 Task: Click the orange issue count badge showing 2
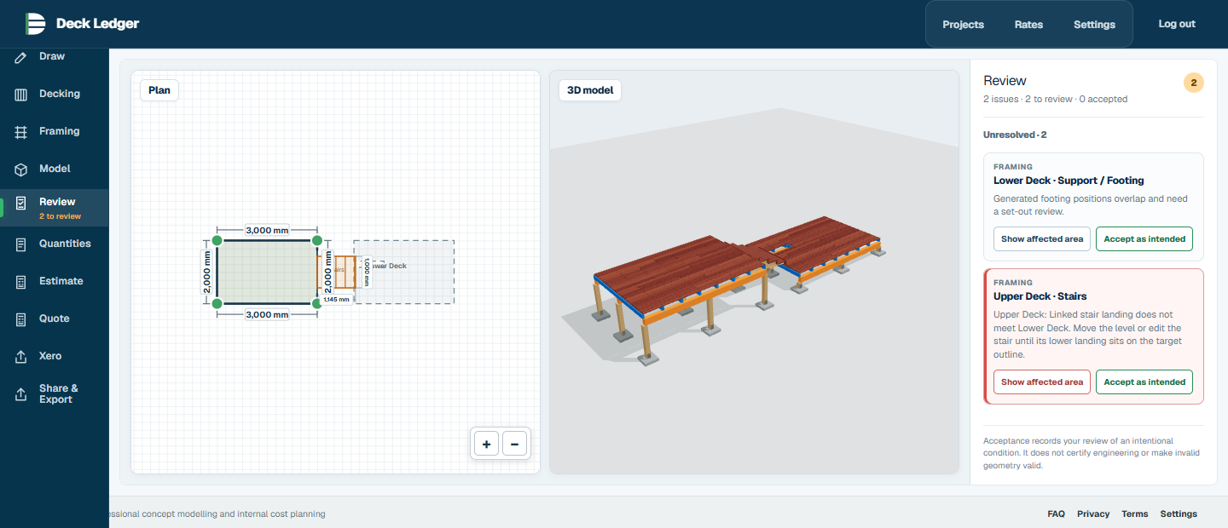pos(1194,83)
